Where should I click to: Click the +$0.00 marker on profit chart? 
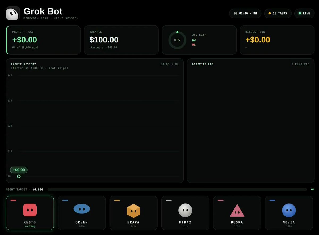tap(19, 170)
